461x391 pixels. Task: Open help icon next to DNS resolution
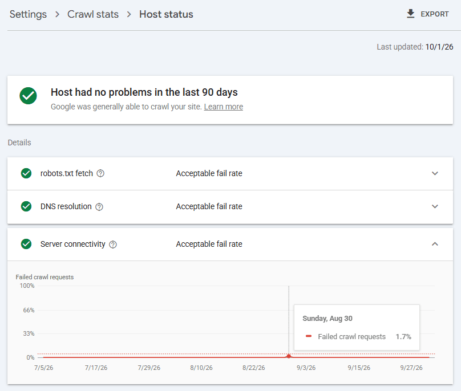click(99, 207)
